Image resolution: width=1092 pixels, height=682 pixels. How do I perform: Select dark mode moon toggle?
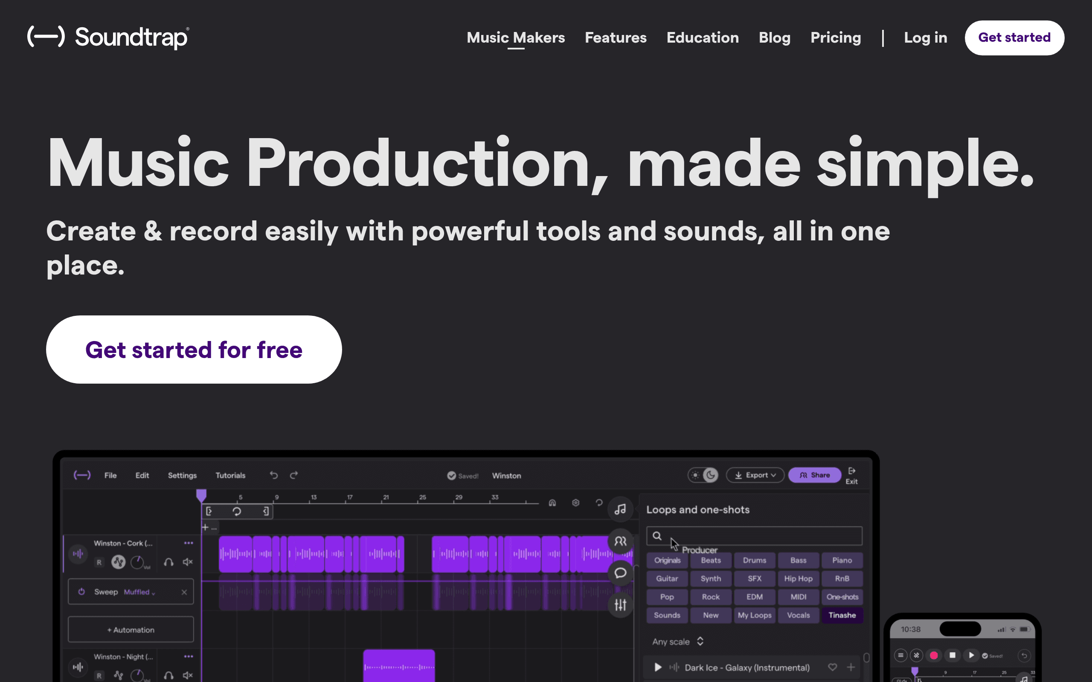click(710, 475)
